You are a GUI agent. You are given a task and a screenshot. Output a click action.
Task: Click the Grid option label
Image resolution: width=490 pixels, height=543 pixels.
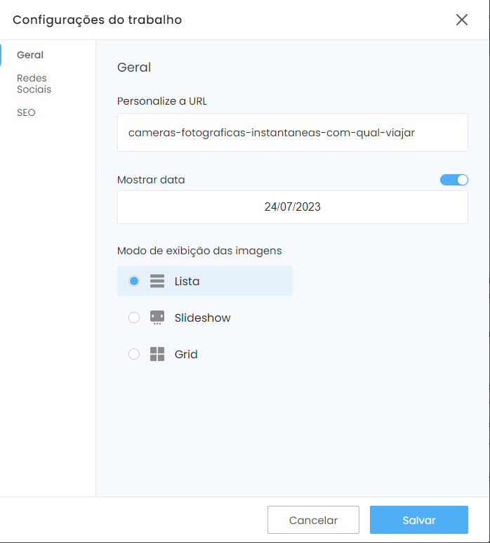click(186, 354)
